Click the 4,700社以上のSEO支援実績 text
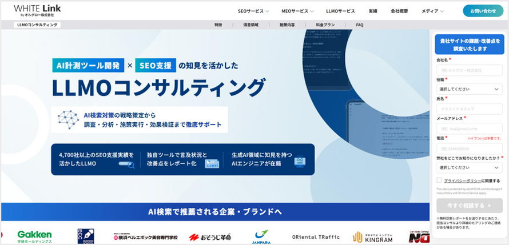Viewport: 509px width, 245px height. point(97,159)
